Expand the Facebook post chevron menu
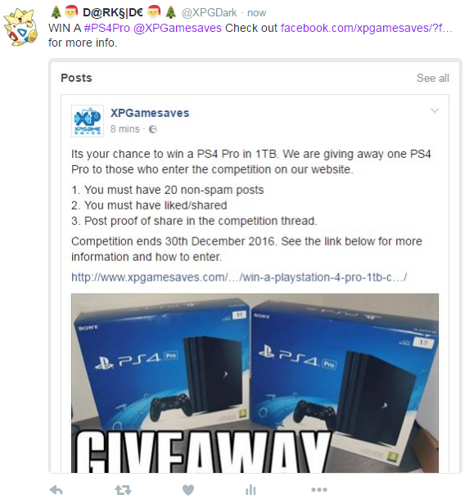Screen dimensions: 469x504 point(435,110)
